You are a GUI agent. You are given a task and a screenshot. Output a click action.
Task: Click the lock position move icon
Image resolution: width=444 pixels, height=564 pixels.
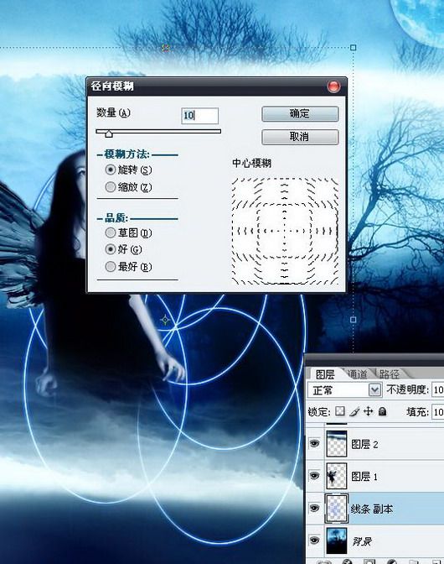click(x=368, y=411)
